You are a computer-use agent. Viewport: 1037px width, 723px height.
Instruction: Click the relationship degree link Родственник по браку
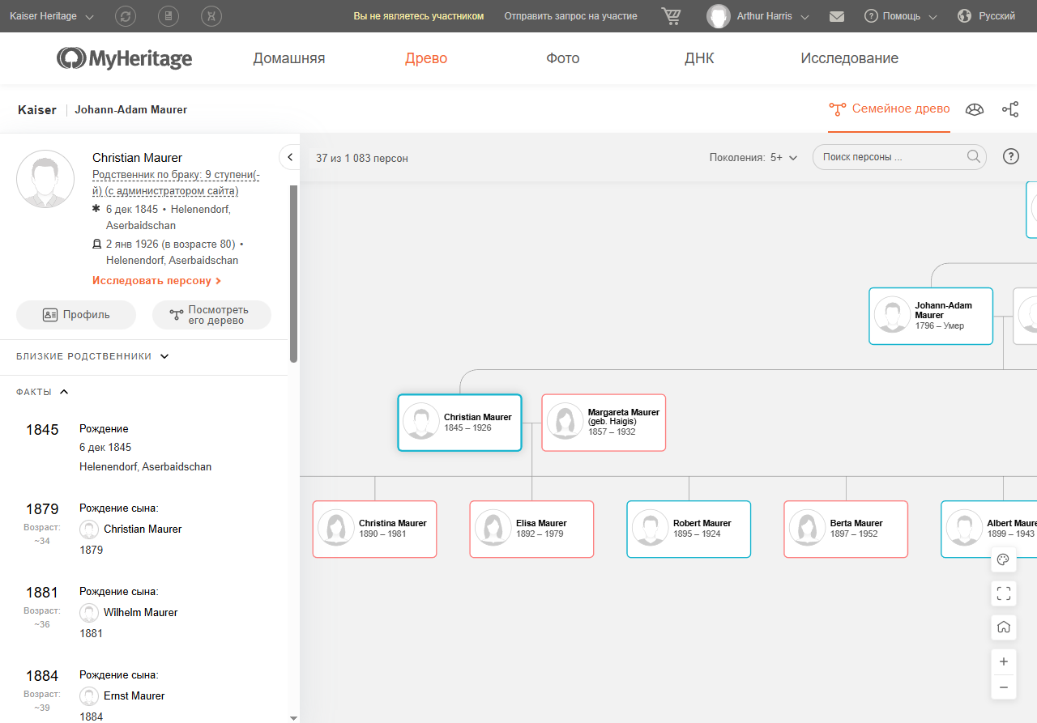(x=176, y=183)
